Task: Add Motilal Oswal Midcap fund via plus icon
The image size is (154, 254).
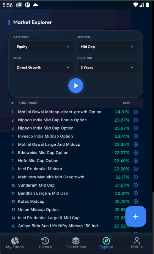Action: [x=136, y=112]
